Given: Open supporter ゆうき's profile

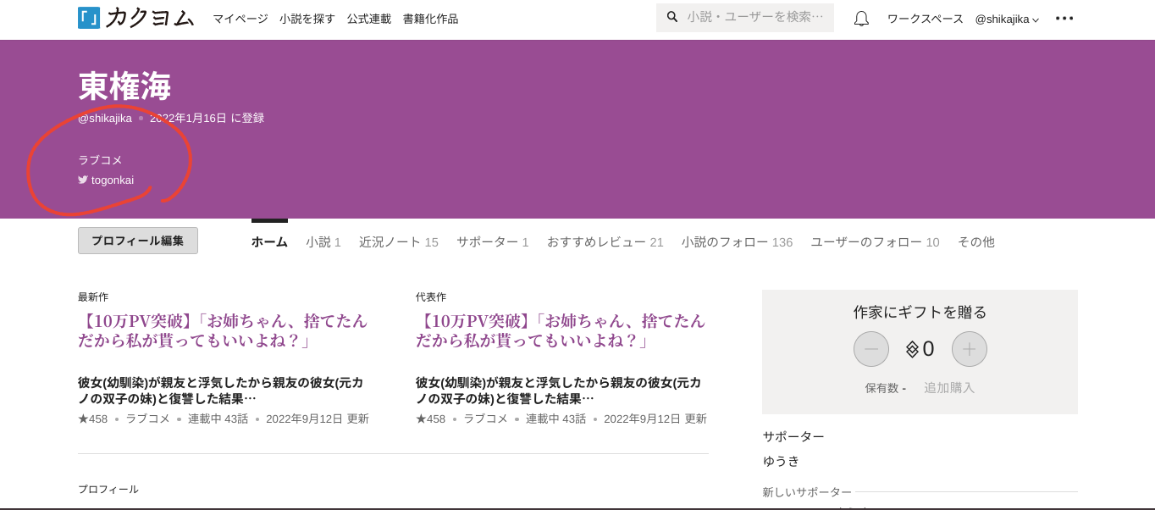Looking at the screenshot, I should pos(781,461).
